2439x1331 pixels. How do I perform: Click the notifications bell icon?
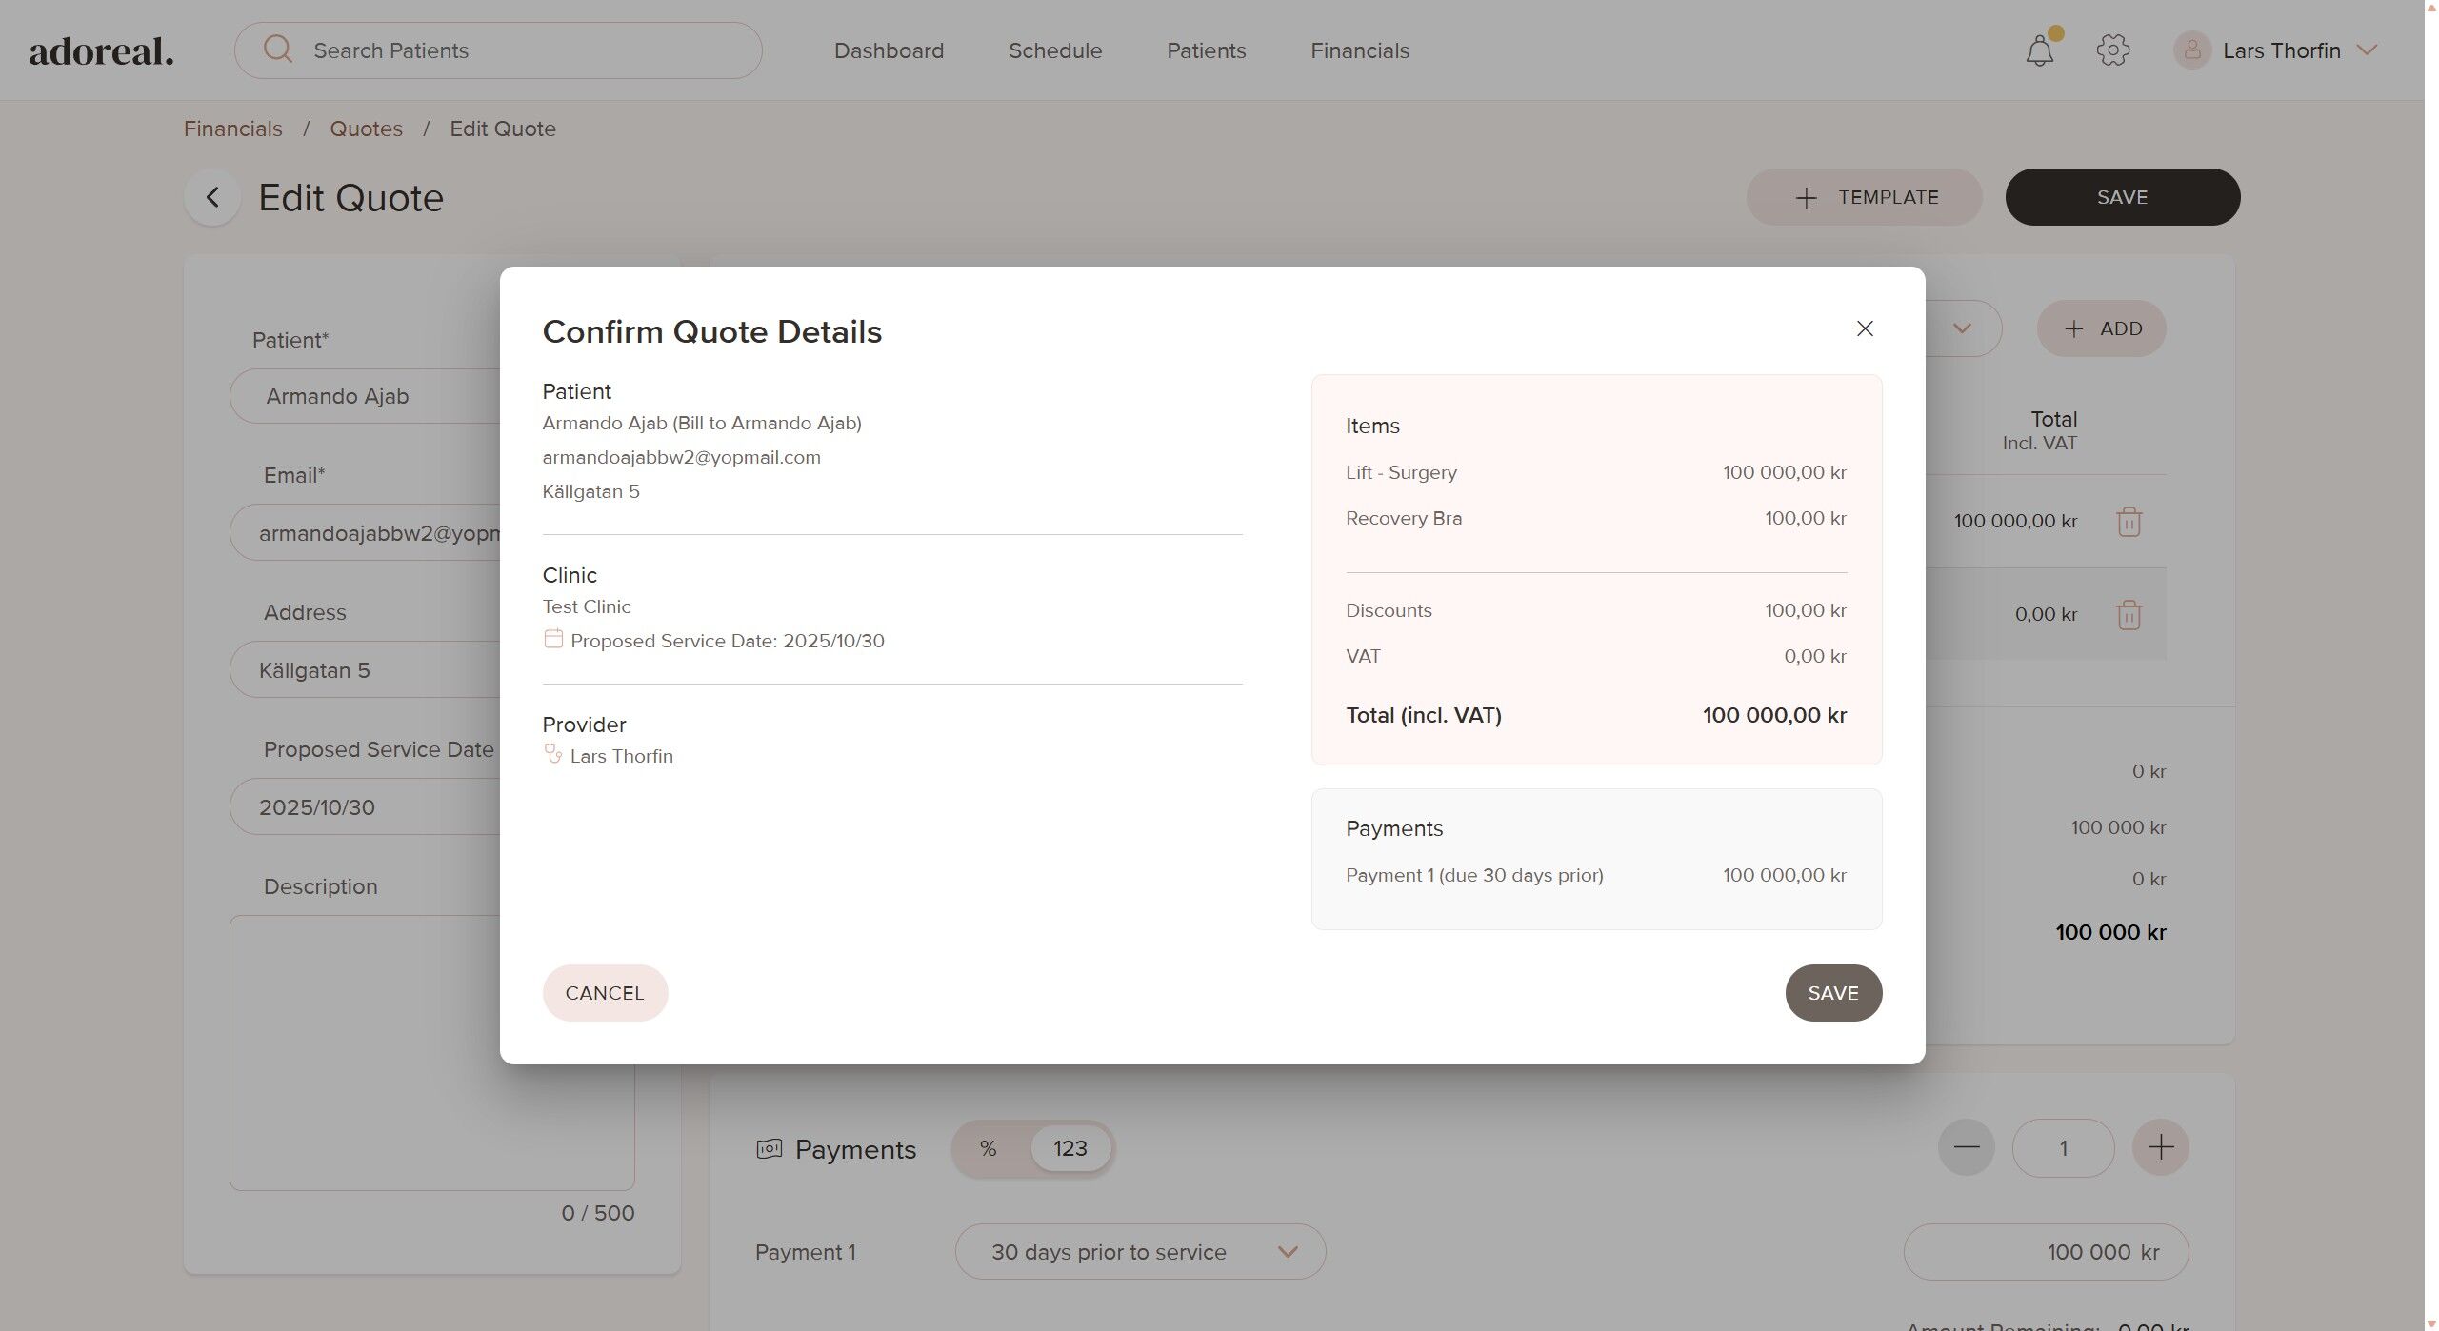2038,50
